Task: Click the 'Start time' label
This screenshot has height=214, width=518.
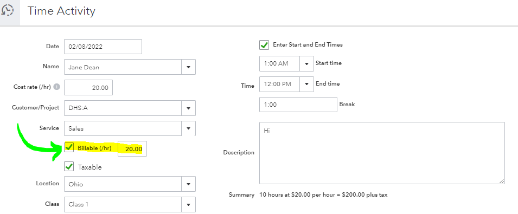Action: pyautogui.click(x=329, y=63)
